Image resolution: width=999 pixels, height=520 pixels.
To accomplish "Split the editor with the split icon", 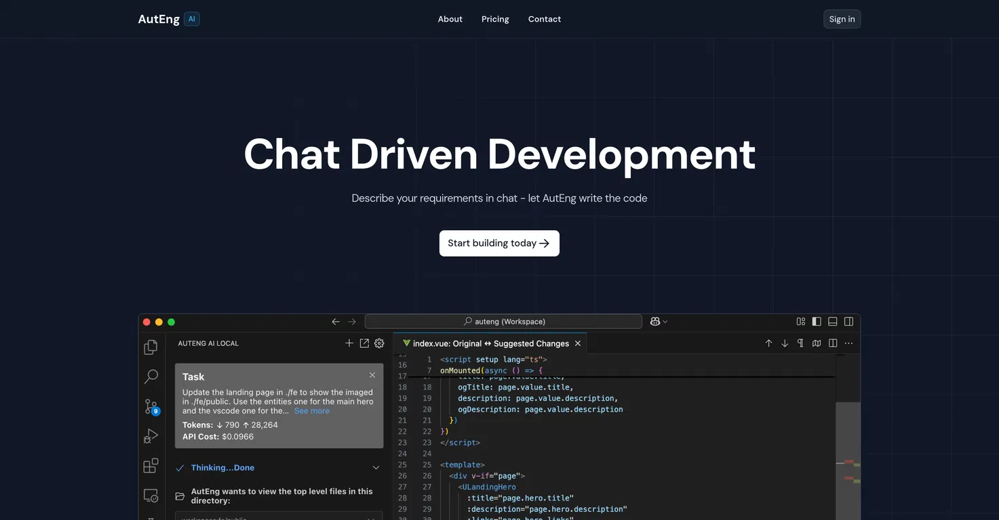I will [833, 343].
